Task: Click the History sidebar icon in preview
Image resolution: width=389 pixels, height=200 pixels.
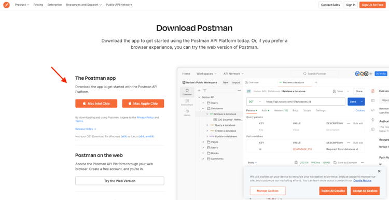Action: pyautogui.click(x=187, y=113)
